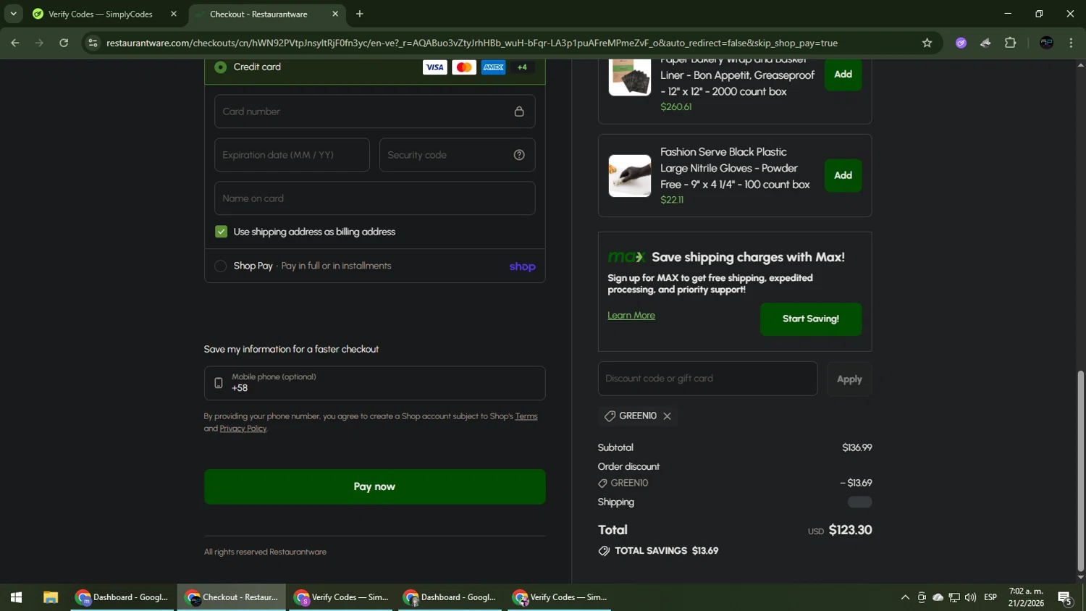Switch to Checkout - Restaurantware tab
This screenshot has width=1086, height=611.
[266, 14]
